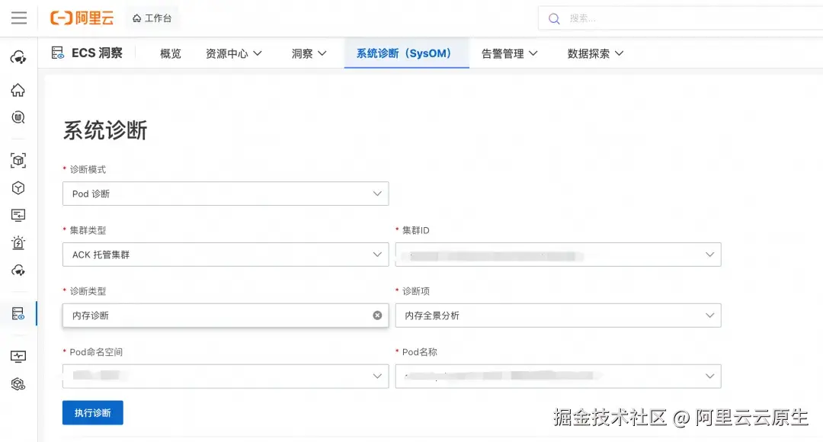Image resolution: width=823 pixels, height=442 pixels.
Task: Expand the 数据探索 menu
Action: [x=595, y=53]
